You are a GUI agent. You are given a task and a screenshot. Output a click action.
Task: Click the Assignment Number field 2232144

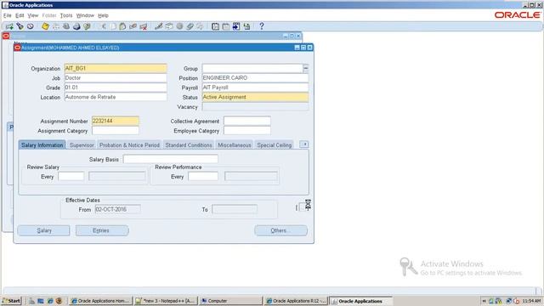point(116,121)
